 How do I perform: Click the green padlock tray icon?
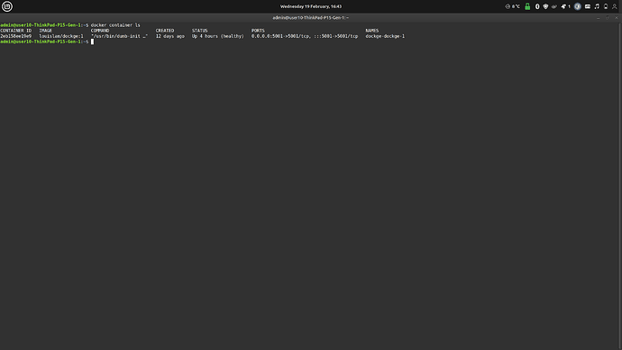(527, 6)
